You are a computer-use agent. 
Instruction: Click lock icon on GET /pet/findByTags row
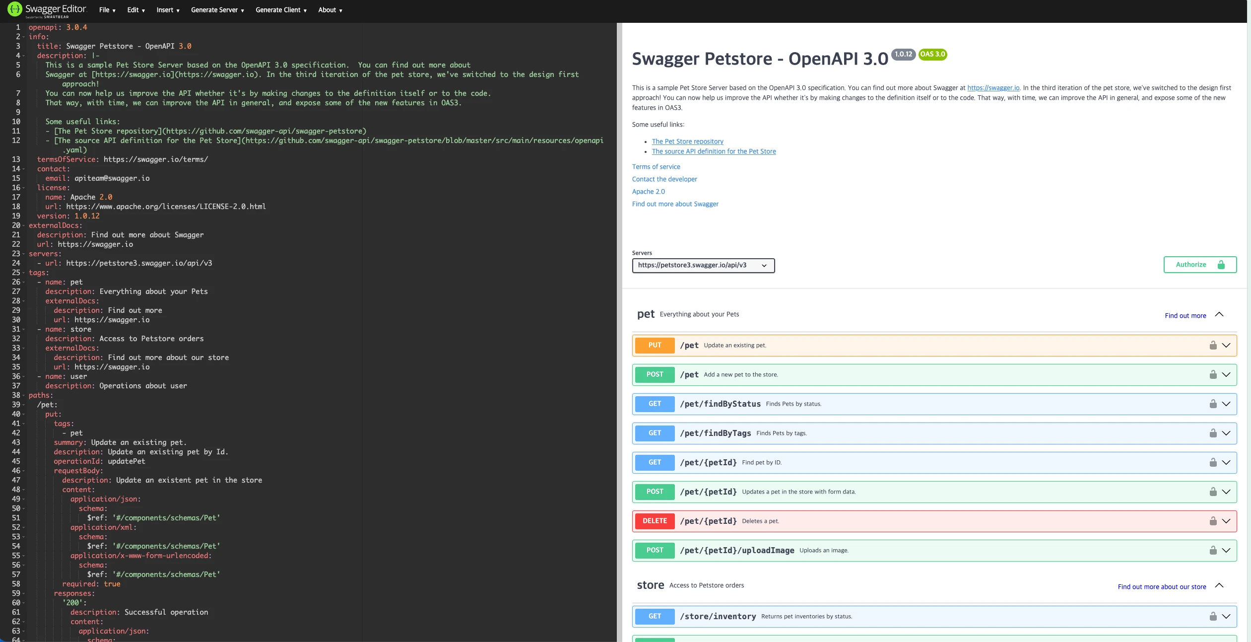(1213, 433)
